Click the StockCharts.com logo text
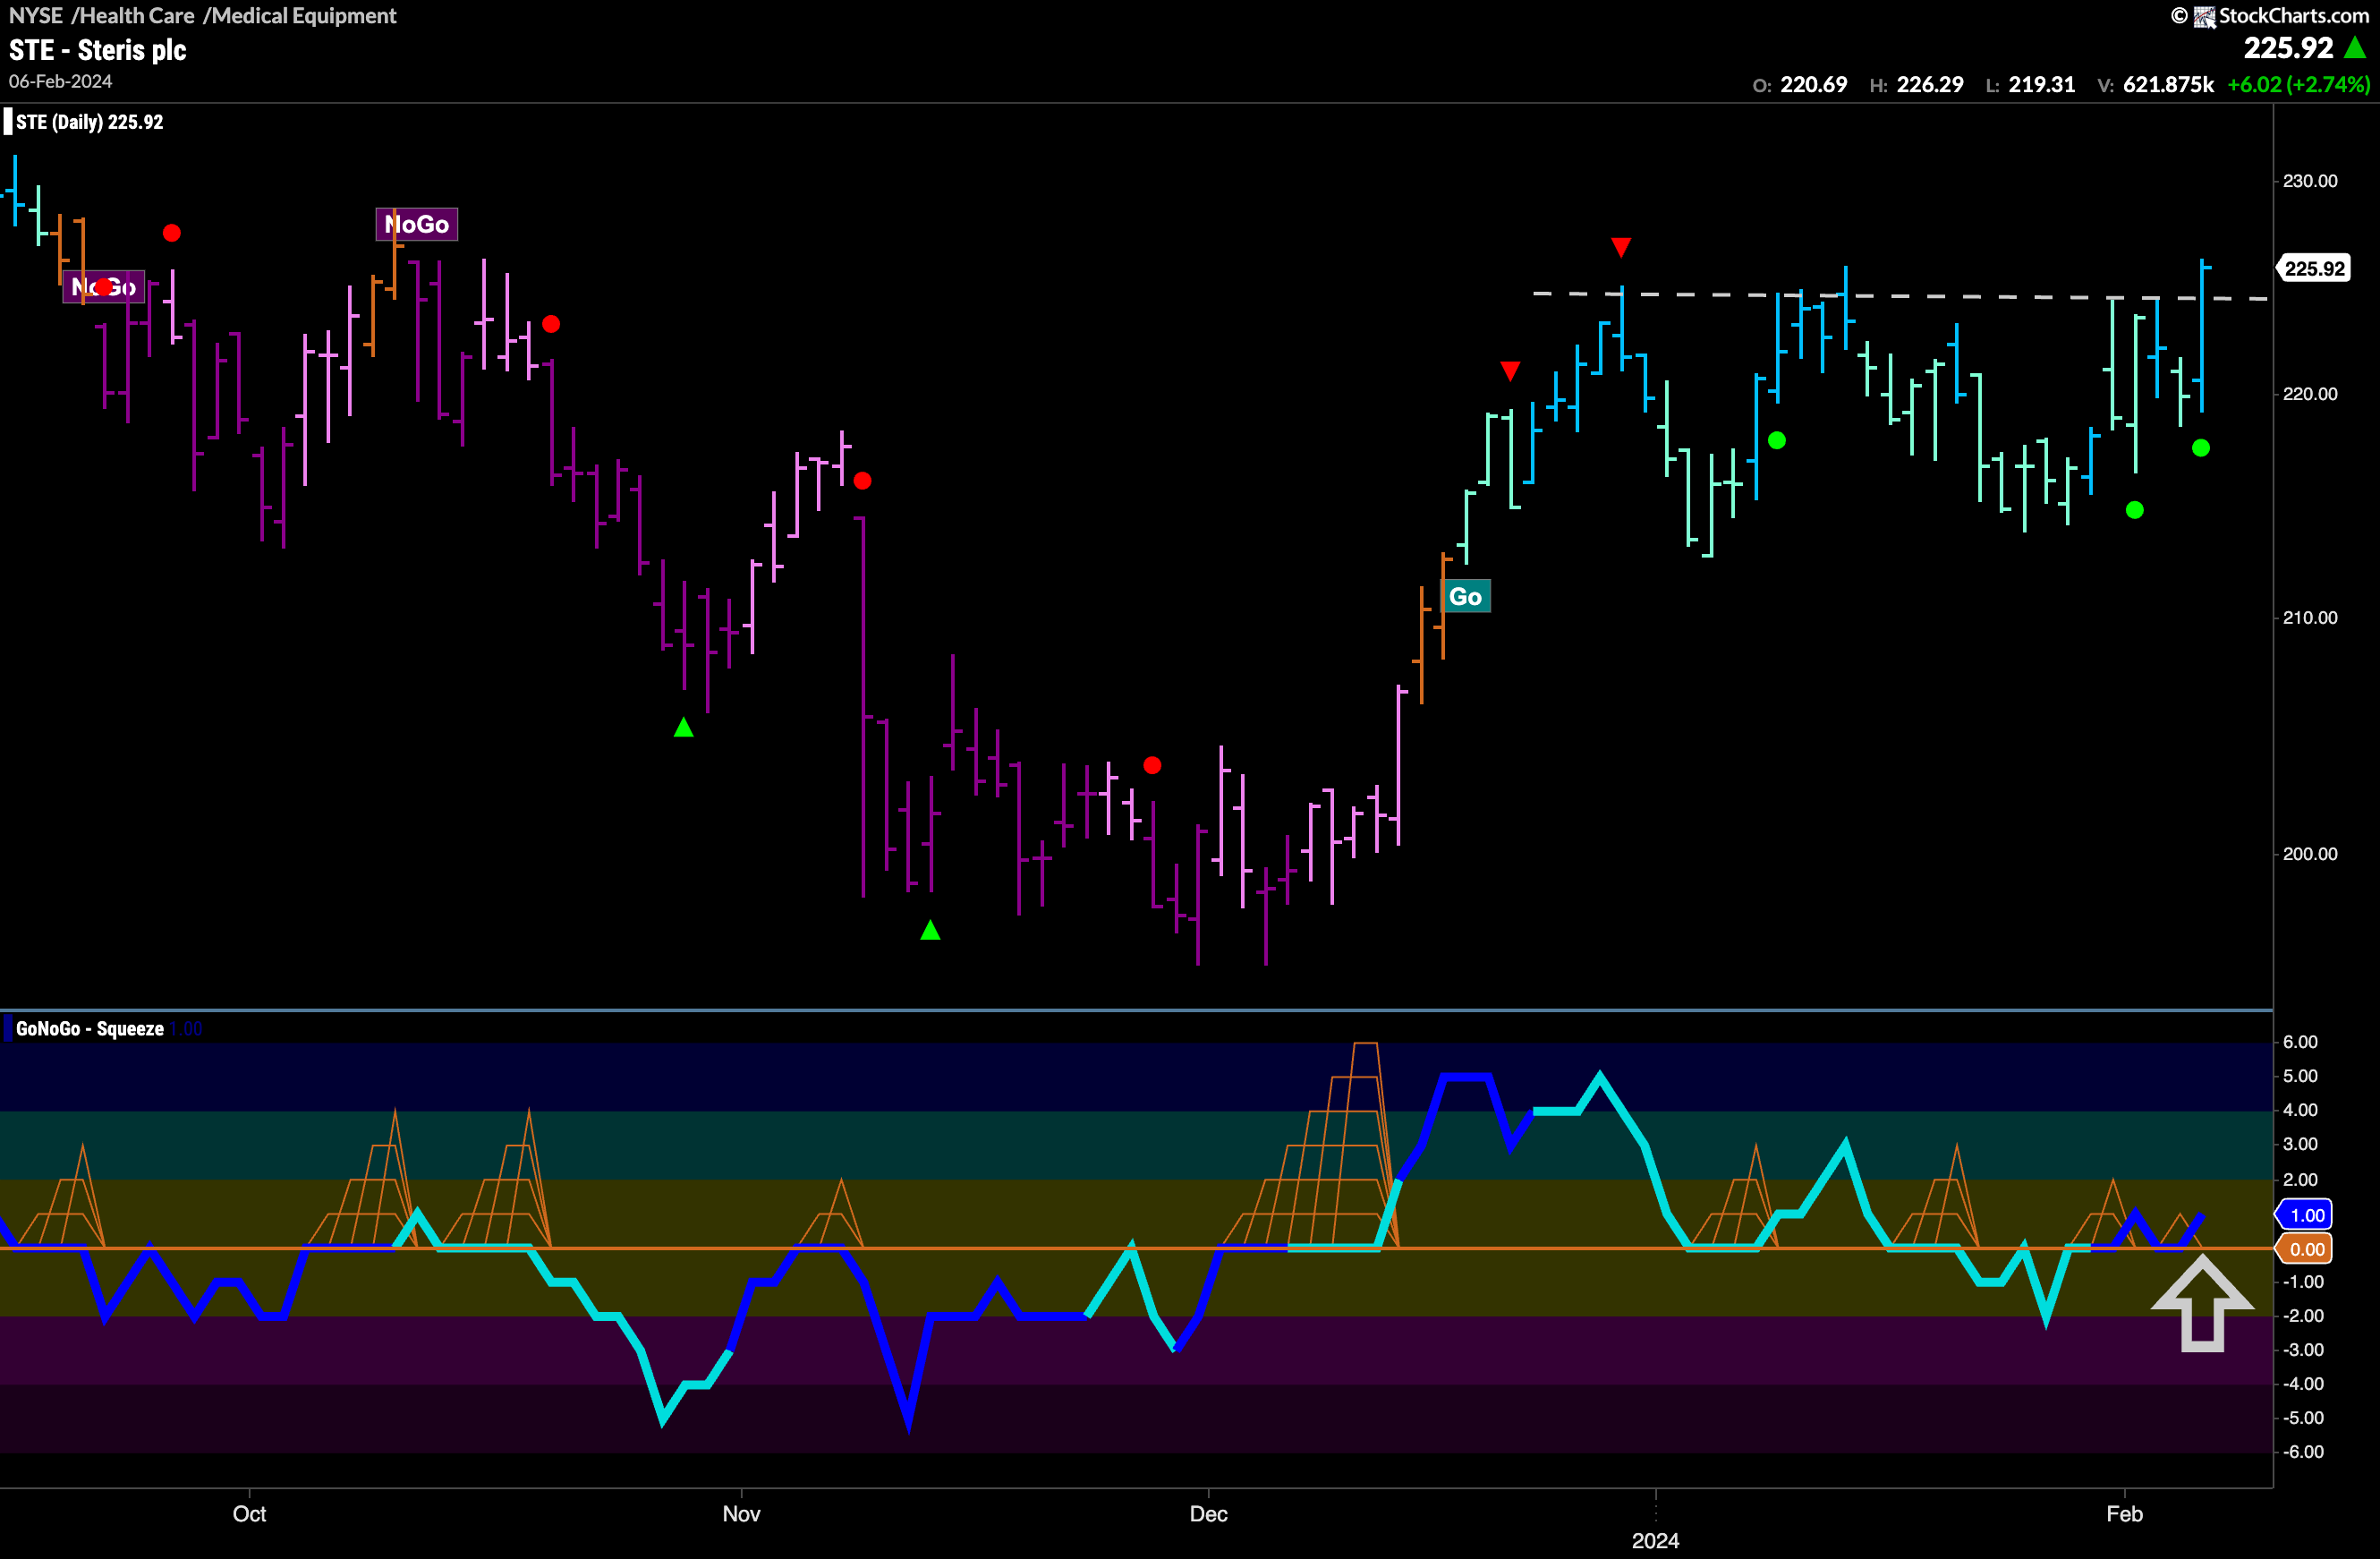Viewport: 2380px width, 1559px height. pyautogui.click(x=2294, y=15)
